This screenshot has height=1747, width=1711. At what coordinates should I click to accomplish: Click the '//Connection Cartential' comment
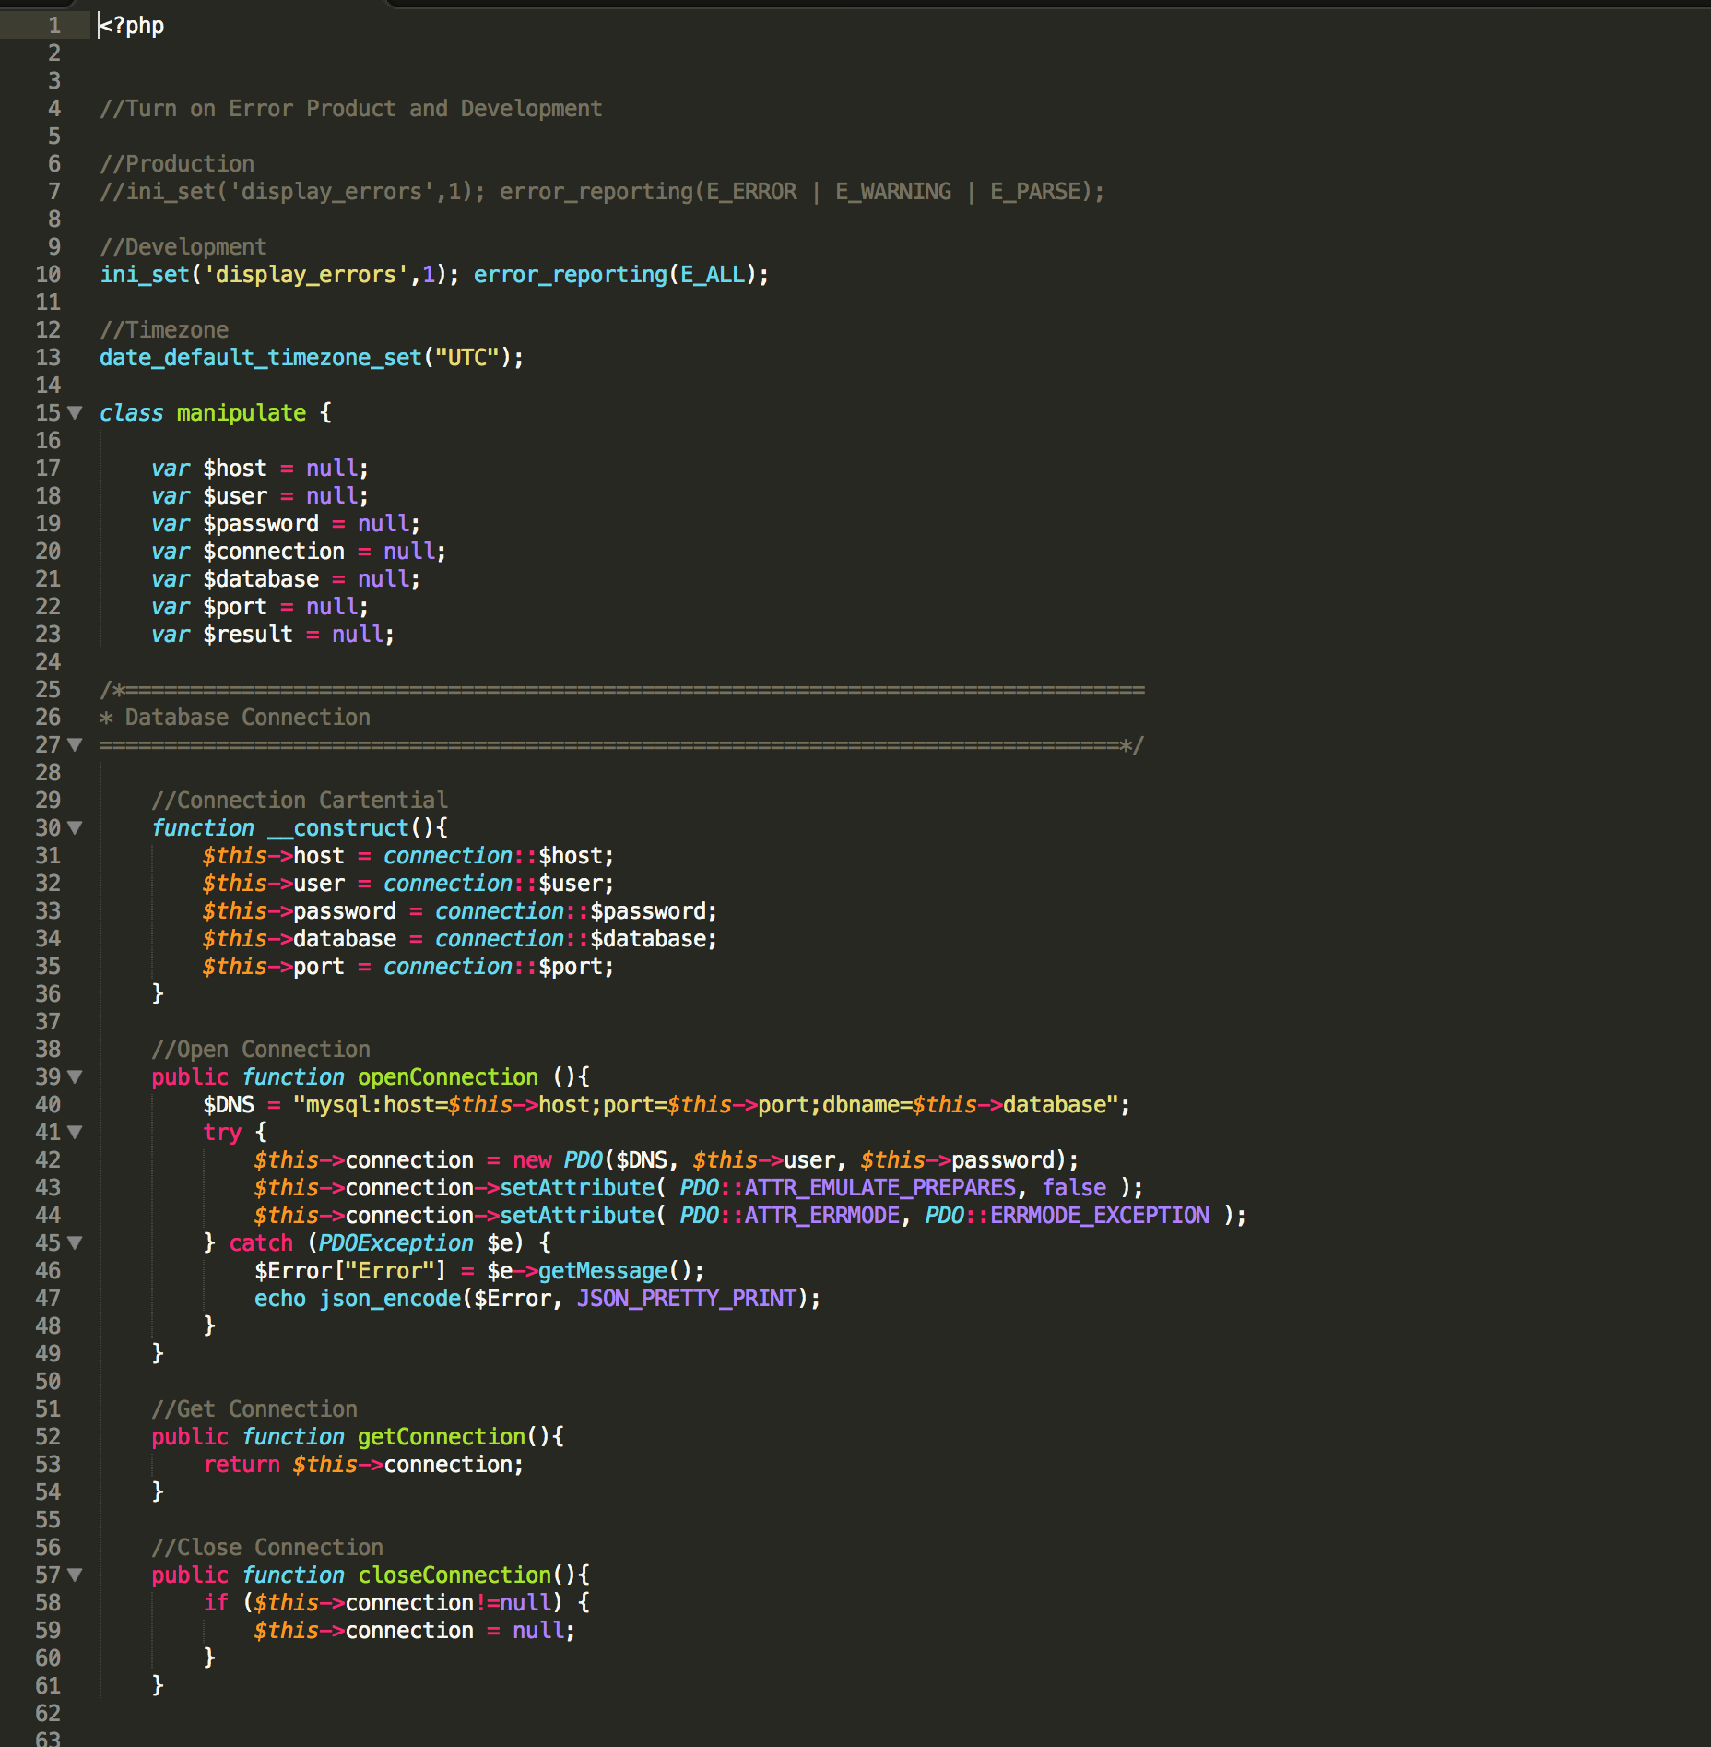click(x=300, y=801)
